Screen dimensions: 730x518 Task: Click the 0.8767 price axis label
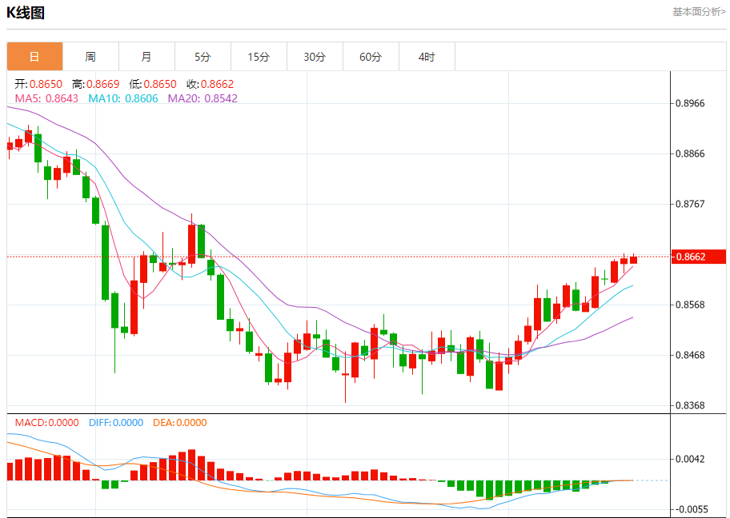pyautogui.click(x=691, y=204)
